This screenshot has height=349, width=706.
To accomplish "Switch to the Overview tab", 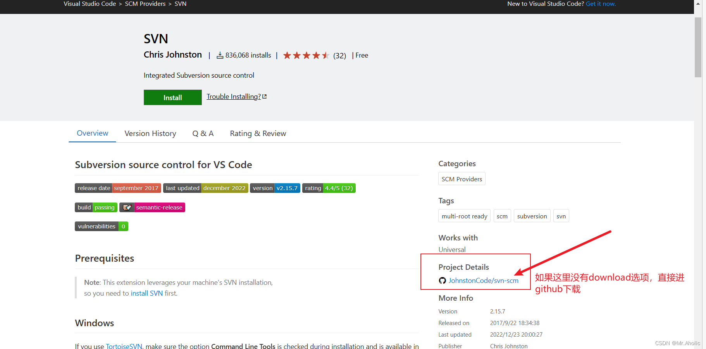I will coord(92,133).
